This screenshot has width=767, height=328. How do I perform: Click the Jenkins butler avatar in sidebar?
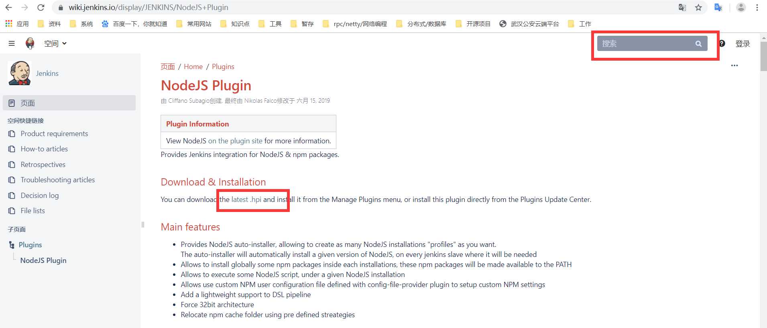[x=19, y=73]
